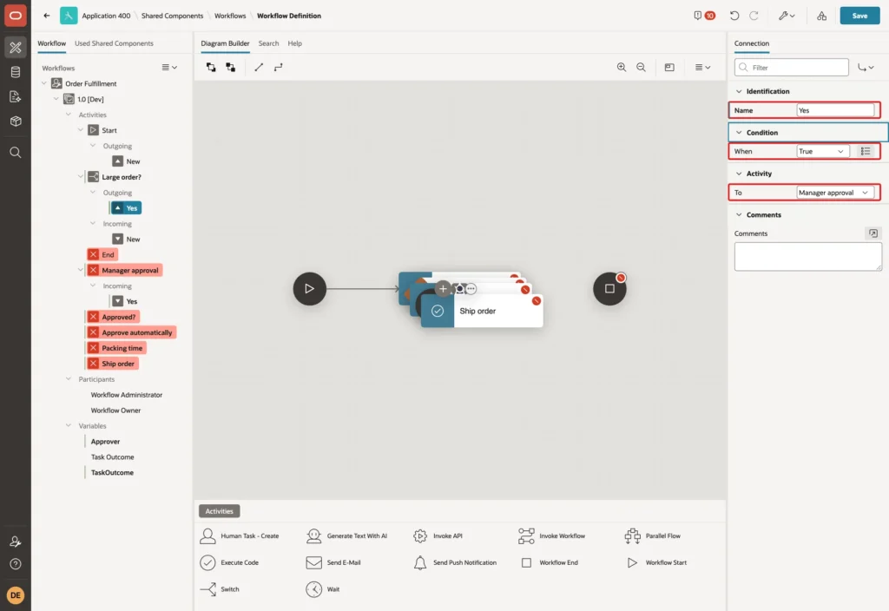Select the straight diagonal connection tool

pyautogui.click(x=259, y=67)
